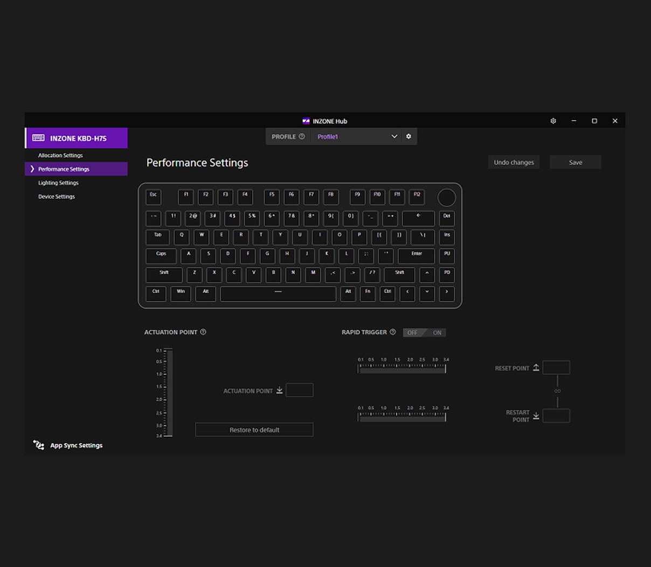Screen dimensions: 651x567
Task: Click the vertical actuation point slider
Action: [169, 393]
